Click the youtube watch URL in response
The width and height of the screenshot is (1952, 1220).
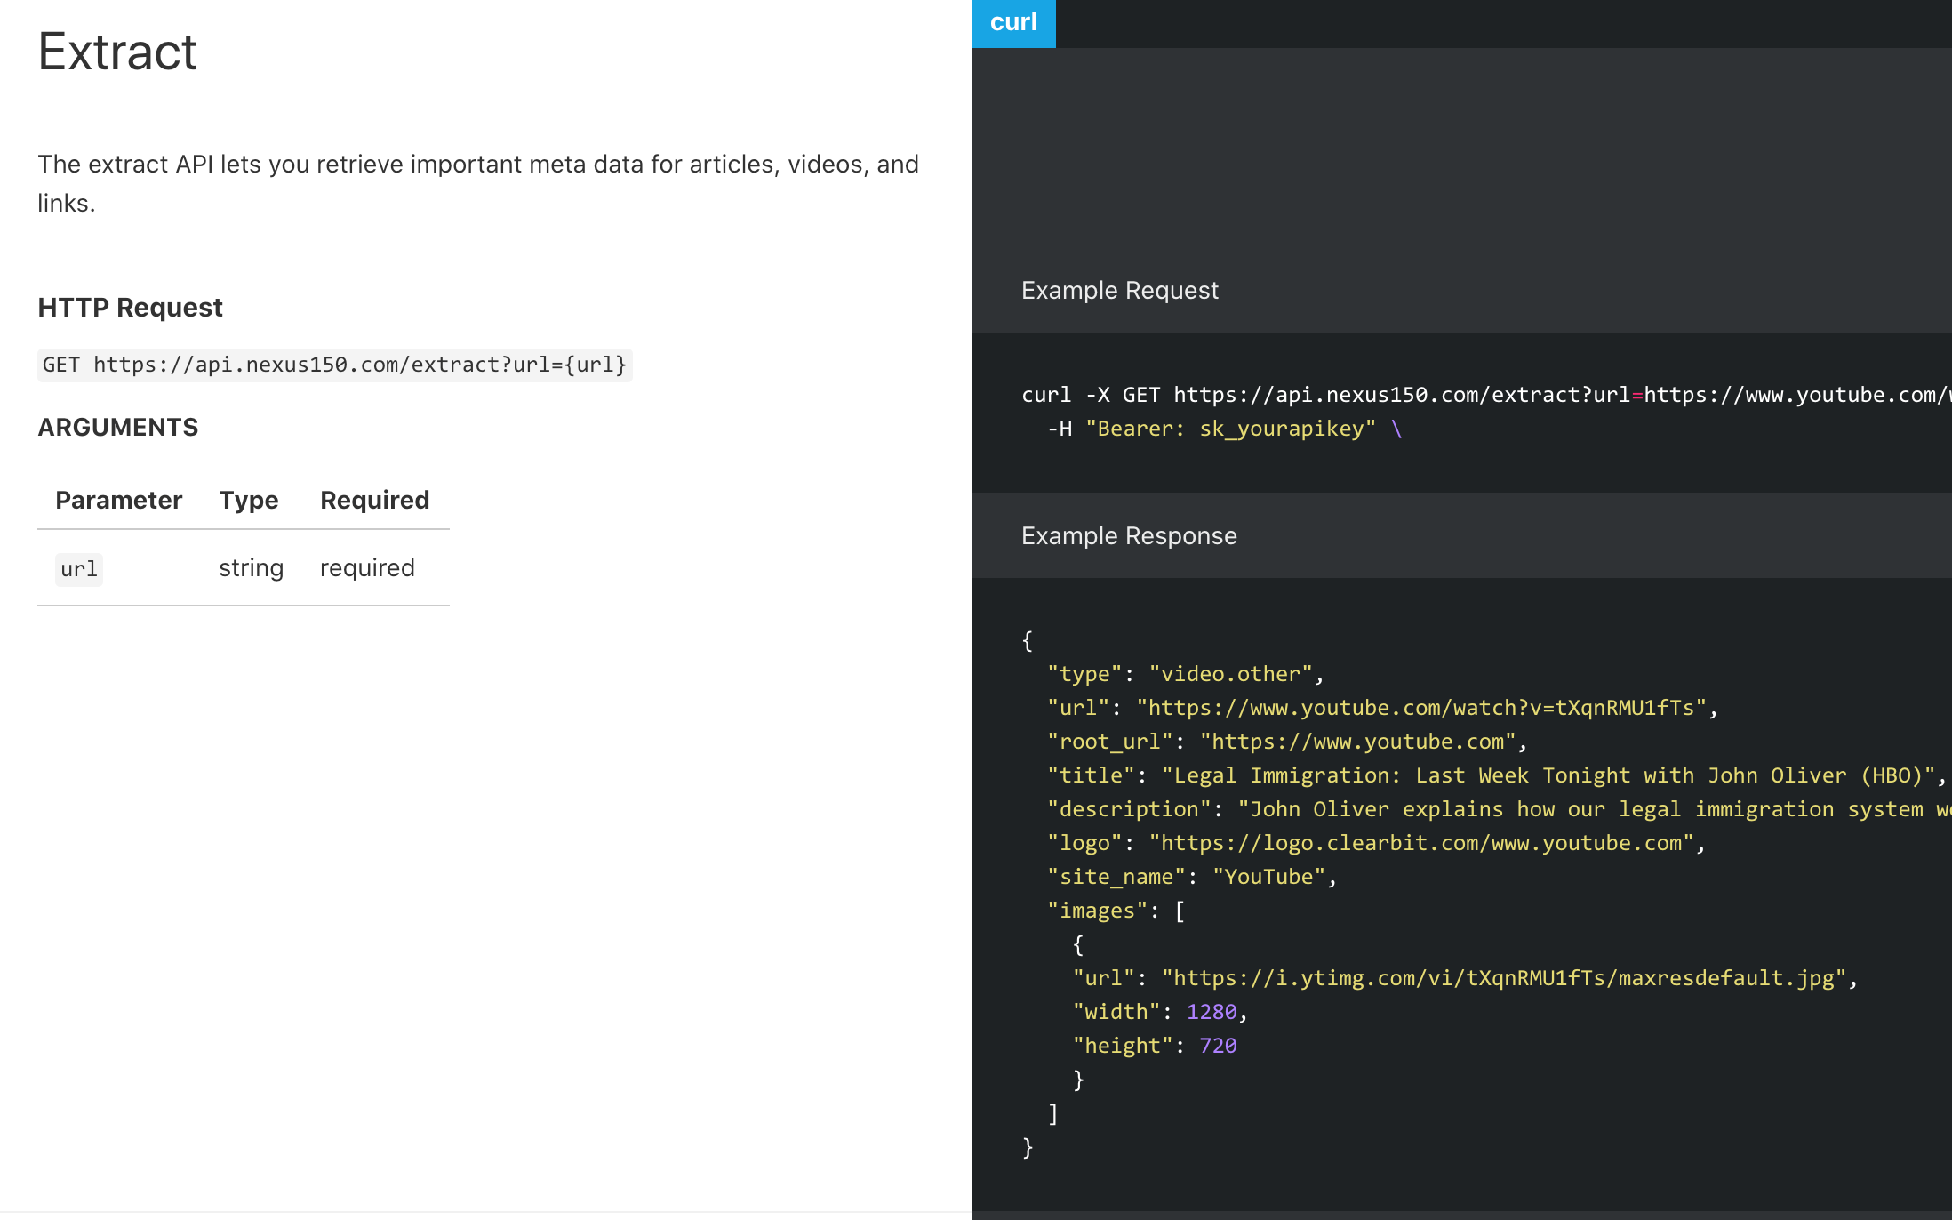(1420, 708)
